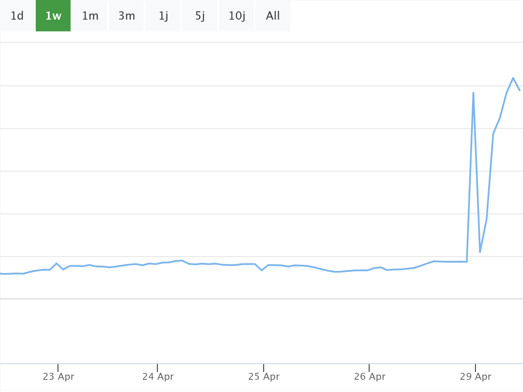Viewport: 523px width, 392px height.
Task: Show the 10j time range
Action: (237, 16)
